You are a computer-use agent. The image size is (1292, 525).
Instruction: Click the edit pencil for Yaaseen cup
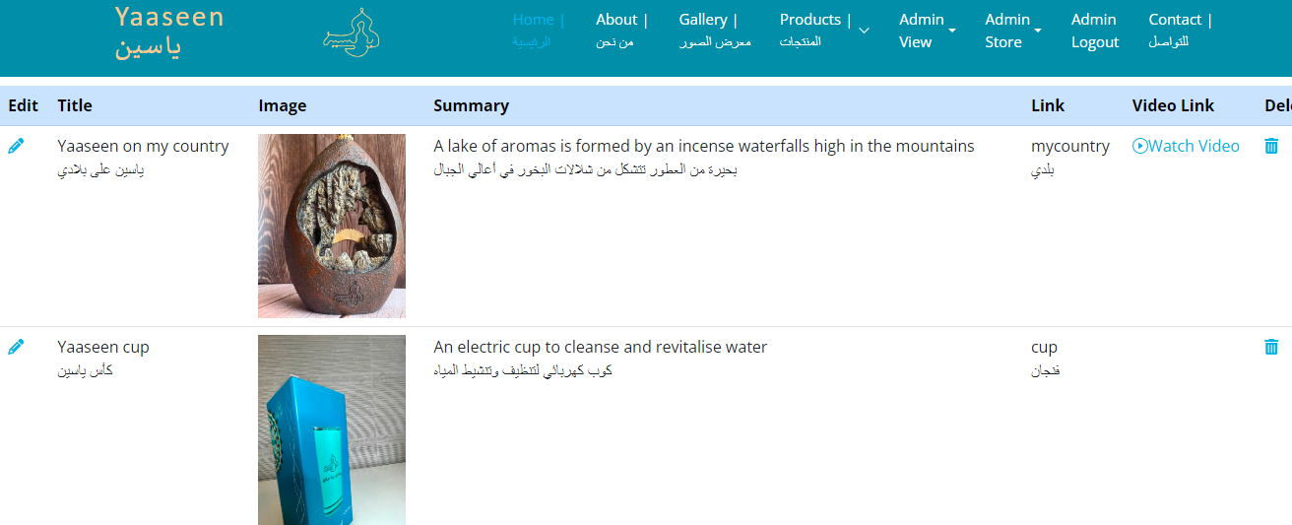tap(16, 347)
